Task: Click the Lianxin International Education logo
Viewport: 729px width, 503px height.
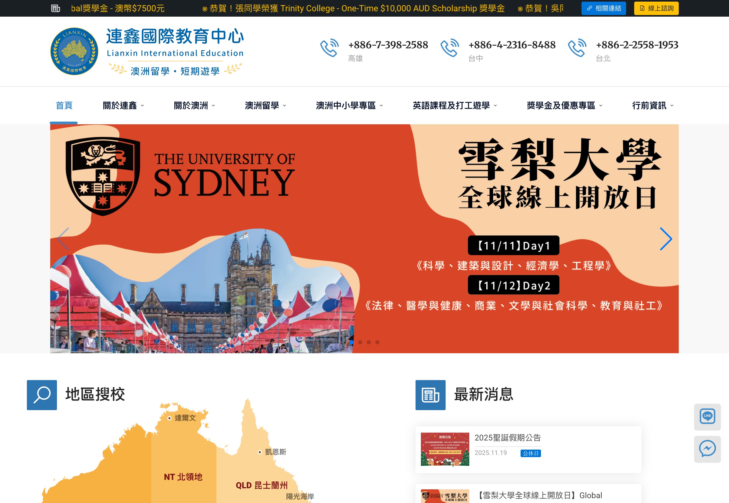Action: coord(74,50)
